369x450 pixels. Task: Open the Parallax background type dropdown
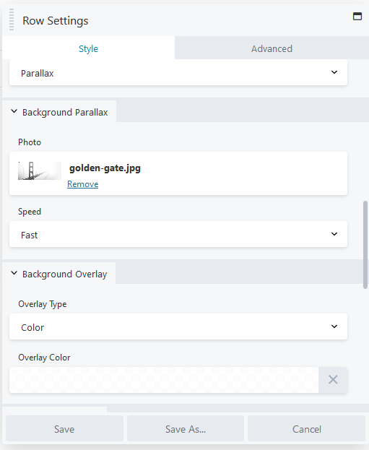[x=178, y=73]
